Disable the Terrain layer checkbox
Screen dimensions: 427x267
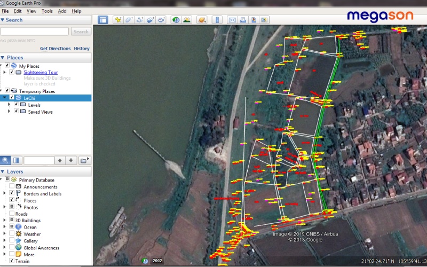point(11,261)
